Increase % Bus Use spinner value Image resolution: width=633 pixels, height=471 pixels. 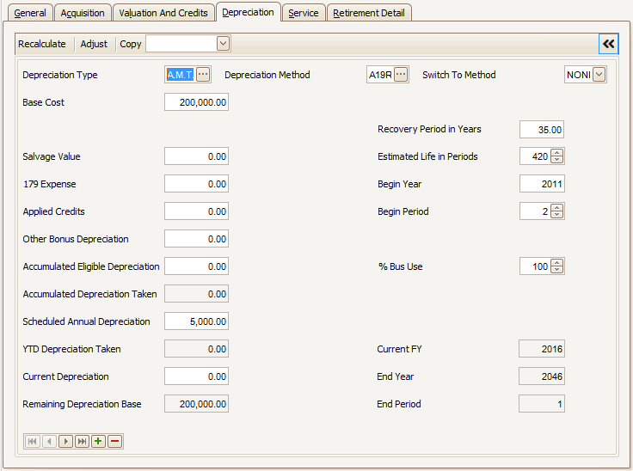pyautogui.click(x=557, y=263)
